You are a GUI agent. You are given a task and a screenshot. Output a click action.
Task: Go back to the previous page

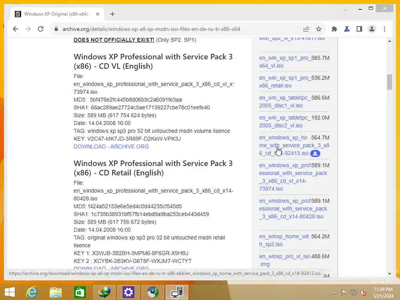tap(16, 29)
